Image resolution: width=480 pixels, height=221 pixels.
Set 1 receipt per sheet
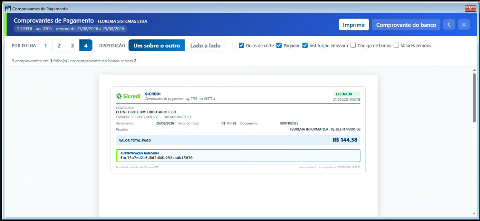pos(46,46)
